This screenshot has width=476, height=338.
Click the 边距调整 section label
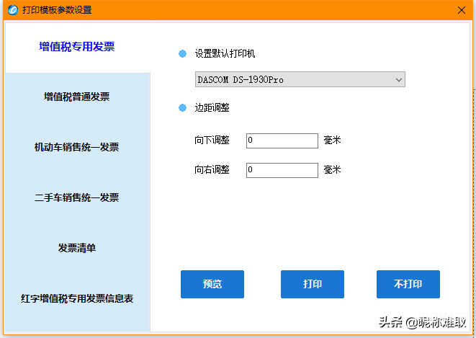click(x=212, y=108)
